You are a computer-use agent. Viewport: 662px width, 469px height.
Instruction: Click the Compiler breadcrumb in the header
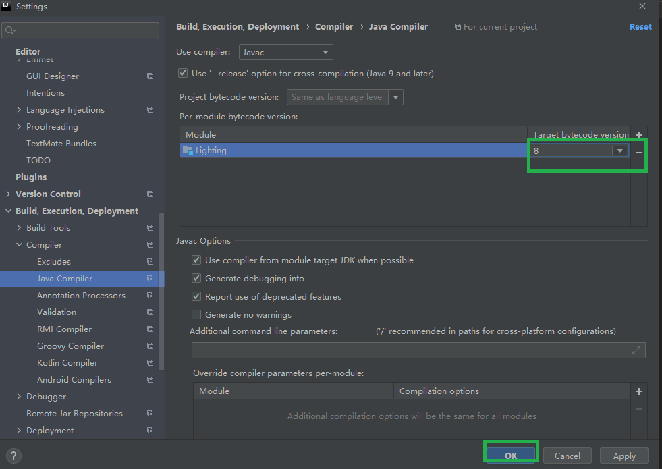334,26
